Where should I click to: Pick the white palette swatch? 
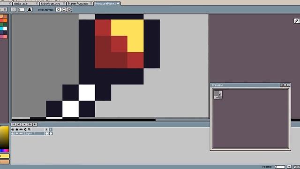click(x=5, y=29)
